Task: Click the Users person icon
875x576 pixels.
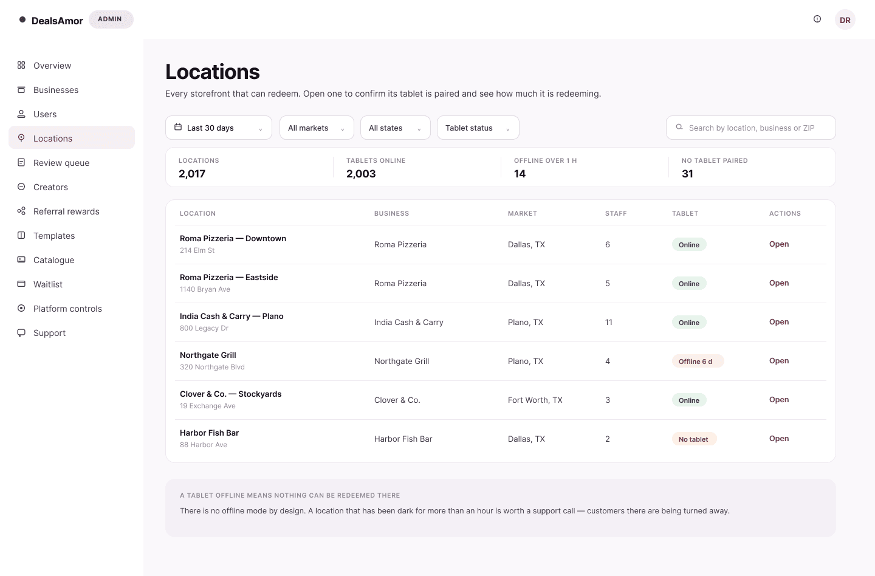Action: click(21, 114)
